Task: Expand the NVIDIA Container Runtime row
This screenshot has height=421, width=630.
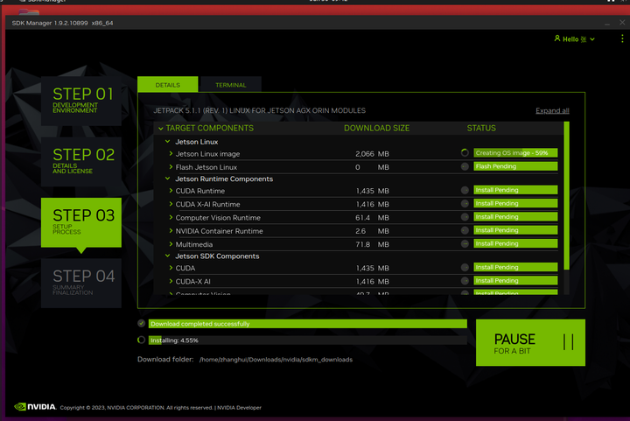Action: pyautogui.click(x=171, y=230)
